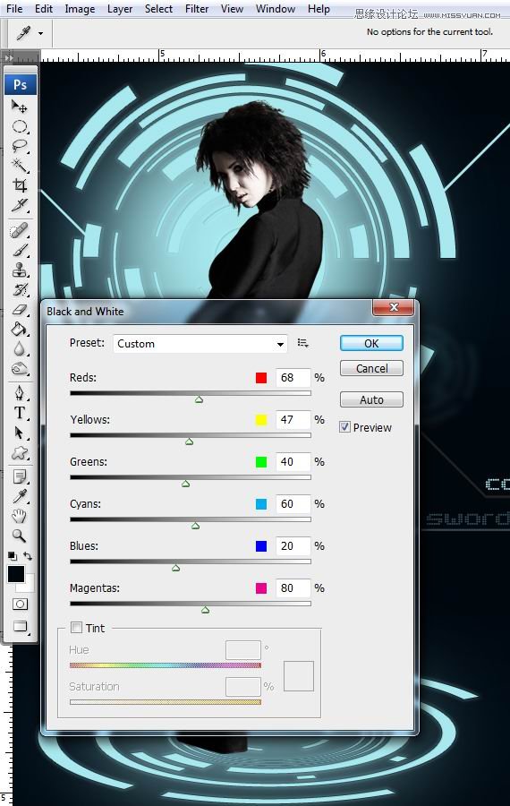The height and width of the screenshot is (806, 510).
Task: Select the Healing Brush tool
Action: (20, 231)
